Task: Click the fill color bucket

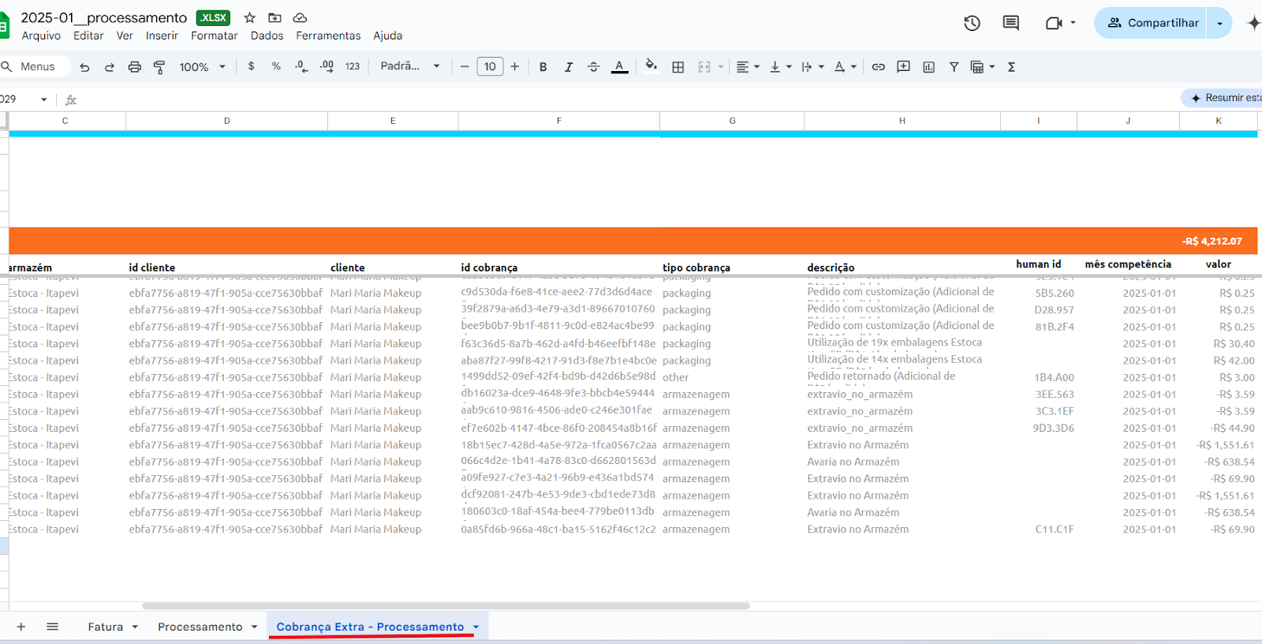Action: (651, 66)
